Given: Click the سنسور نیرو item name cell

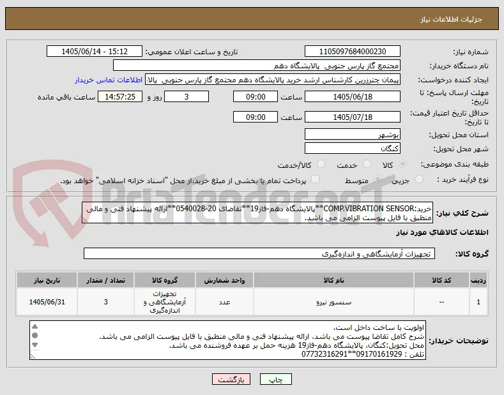Looking at the screenshot, I should click(333, 302).
